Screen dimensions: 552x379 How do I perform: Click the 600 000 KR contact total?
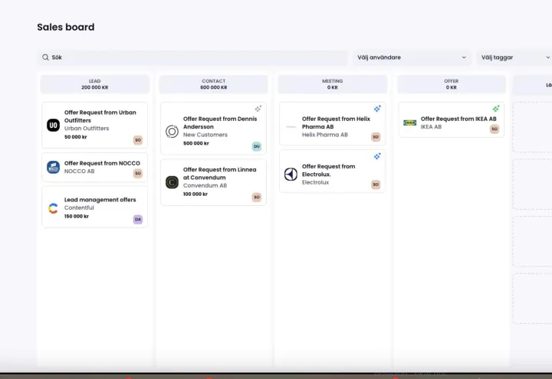(x=214, y=87)
